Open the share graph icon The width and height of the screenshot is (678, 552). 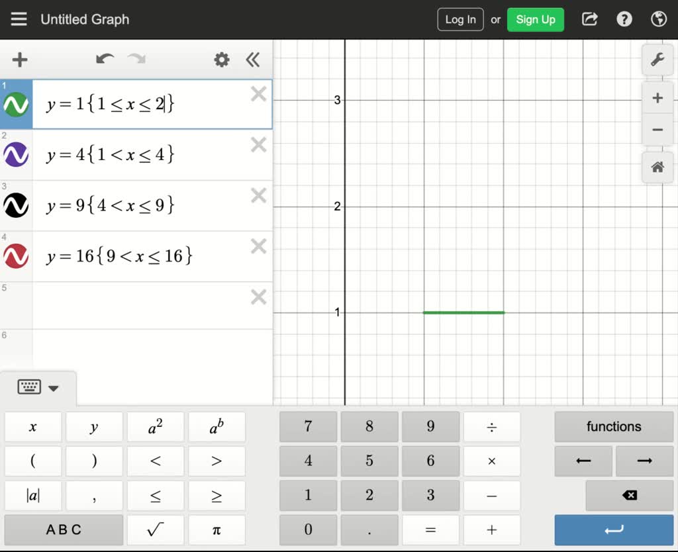click(x=590, y=19)
